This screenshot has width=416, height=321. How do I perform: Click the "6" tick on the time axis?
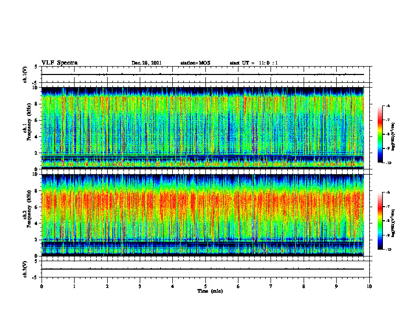(238, 286)
